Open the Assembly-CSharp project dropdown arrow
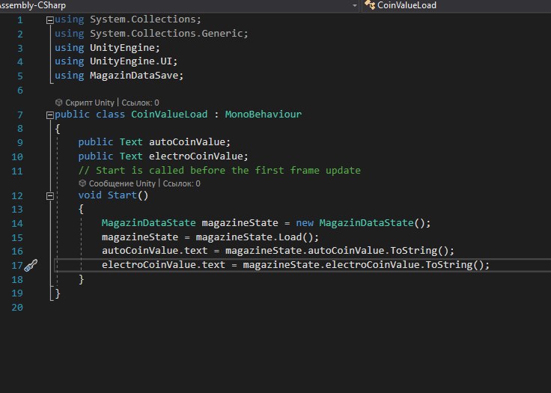 click(355, 6)
